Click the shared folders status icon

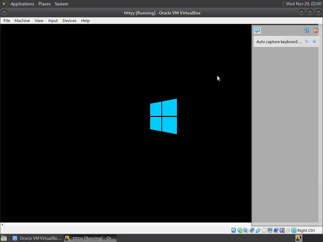pos(264,230)
